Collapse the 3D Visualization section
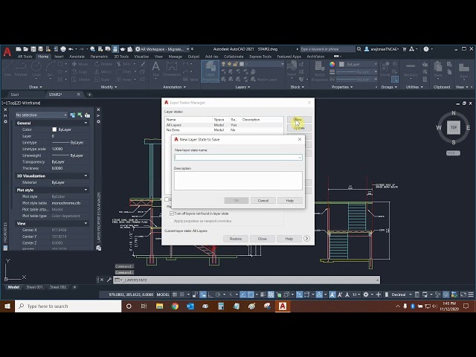The image size is (476, 357). pyautogui.click(x=86, y=176)
